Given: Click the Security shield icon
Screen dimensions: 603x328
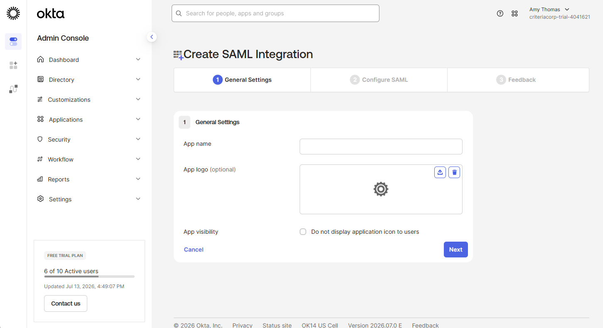Looking at the screenshot, I should pyautogui.click(x=40, y=139).
